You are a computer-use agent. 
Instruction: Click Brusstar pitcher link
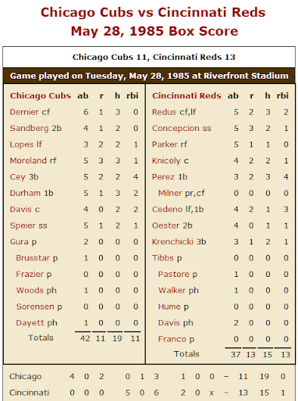33,258
